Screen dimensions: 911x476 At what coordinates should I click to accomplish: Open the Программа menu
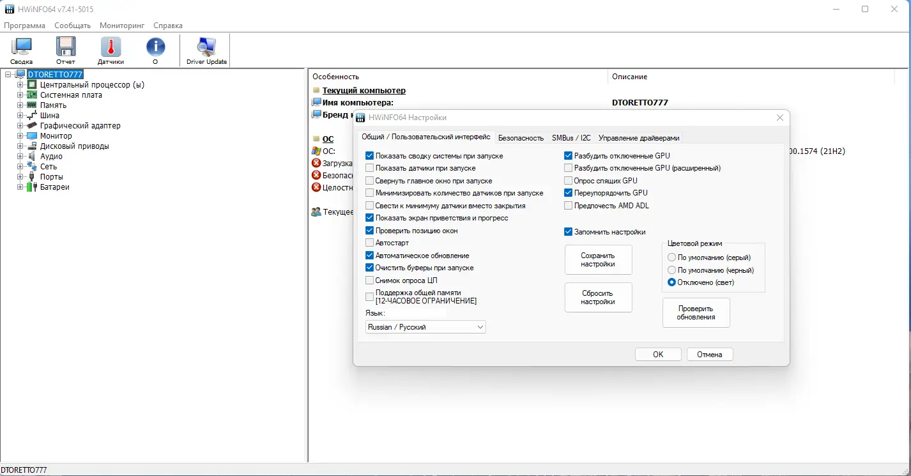25,26
